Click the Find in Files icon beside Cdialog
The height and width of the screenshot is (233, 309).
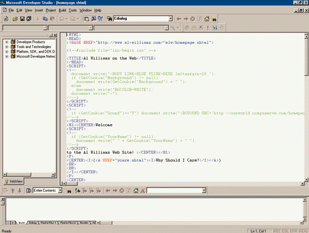point(109,19)
